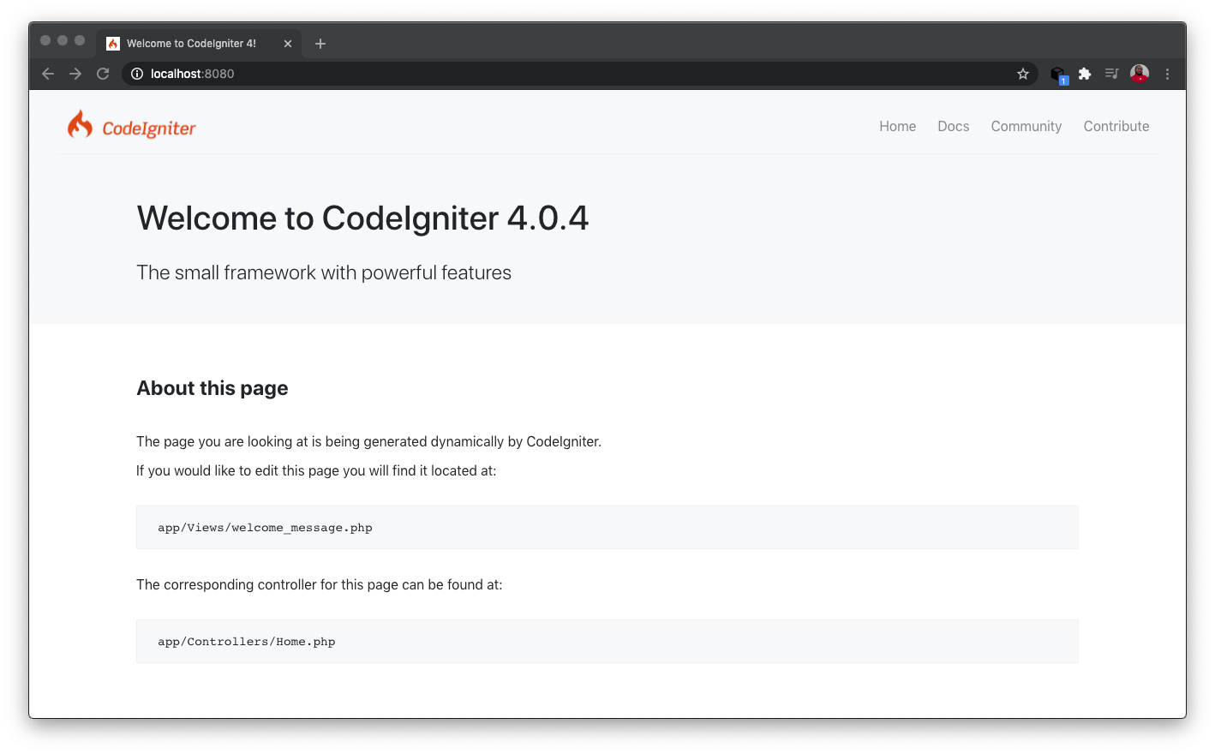The height and width of the screenshot is (754, 1215).
Task: Reload the localhost page
Action: (103, 74)
